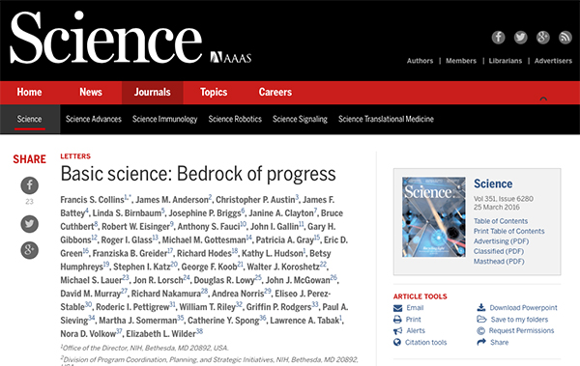Viewport: 580px width, 366px height.
Task: Click the Download Powerpoint icon
Action: point(480,308)
